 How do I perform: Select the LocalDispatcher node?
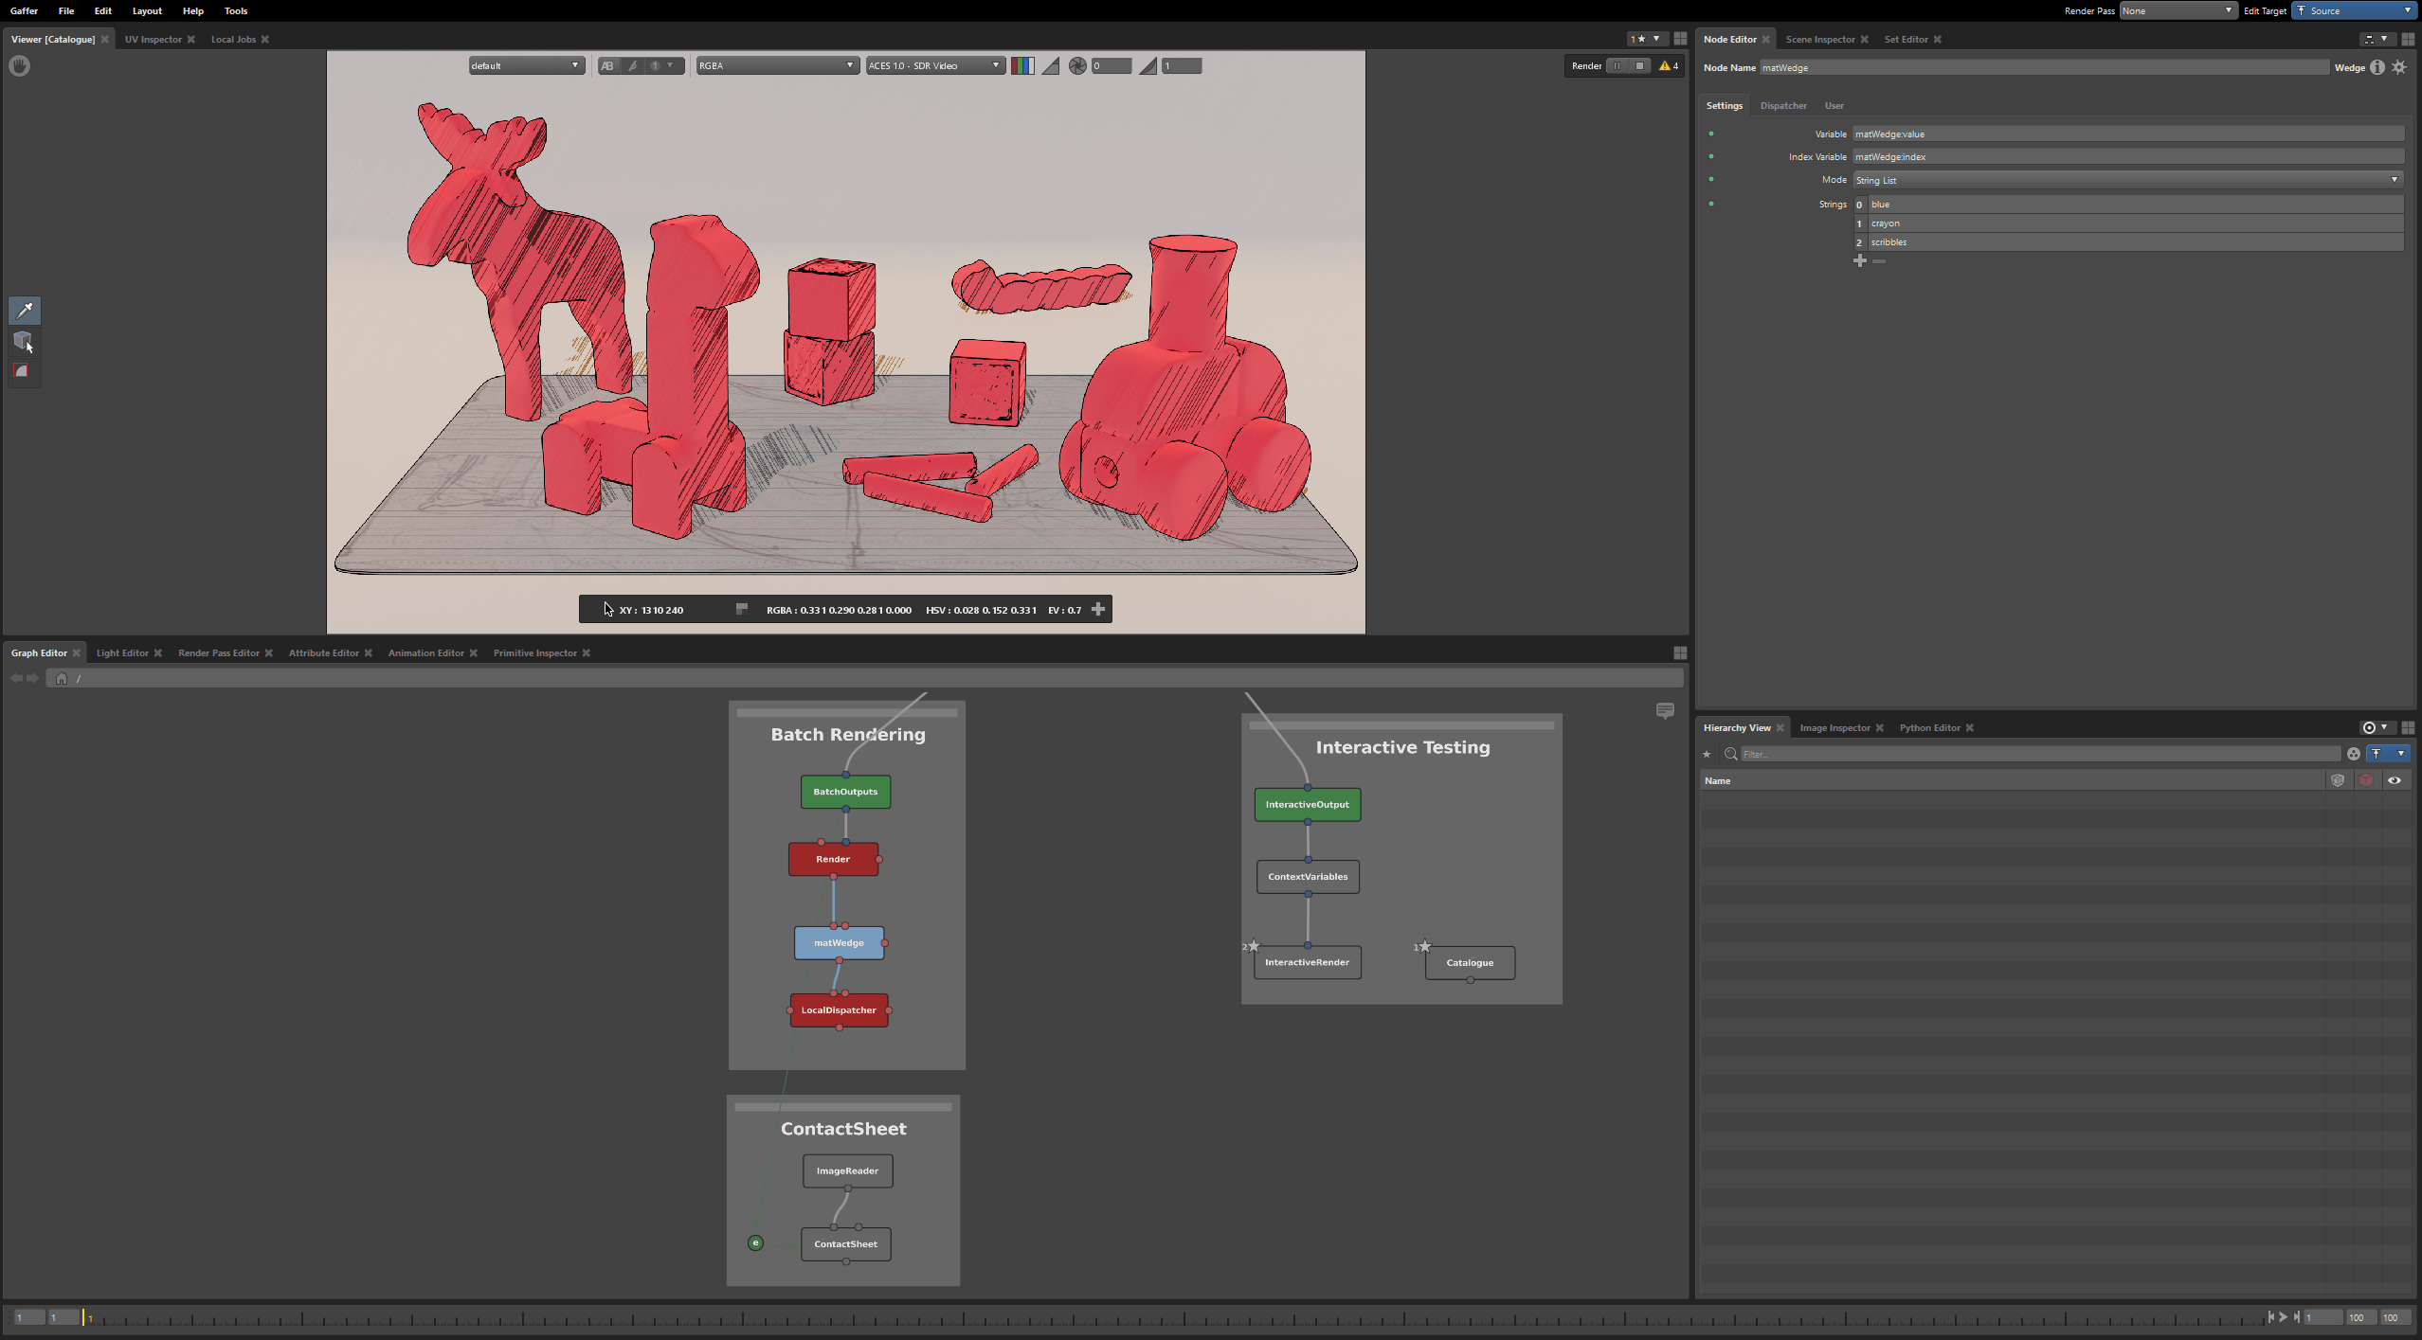coord(839,1010)
